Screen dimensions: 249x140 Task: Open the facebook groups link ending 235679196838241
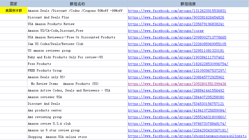coord(176,24)
